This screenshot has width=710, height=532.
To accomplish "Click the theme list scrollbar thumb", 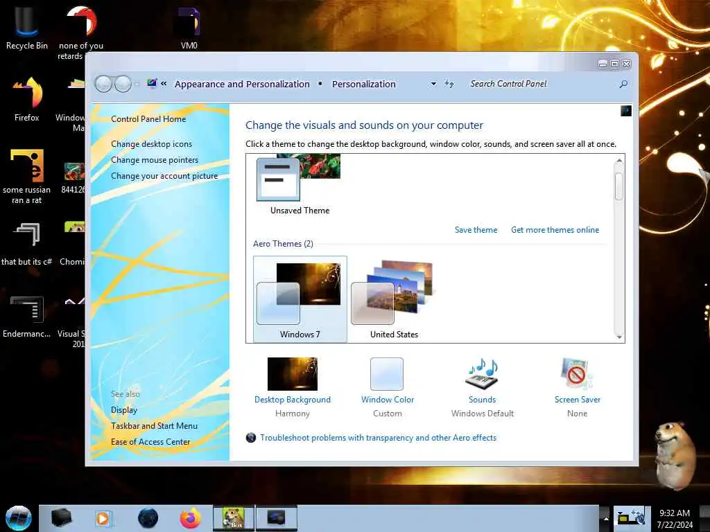I will (618, 186).
